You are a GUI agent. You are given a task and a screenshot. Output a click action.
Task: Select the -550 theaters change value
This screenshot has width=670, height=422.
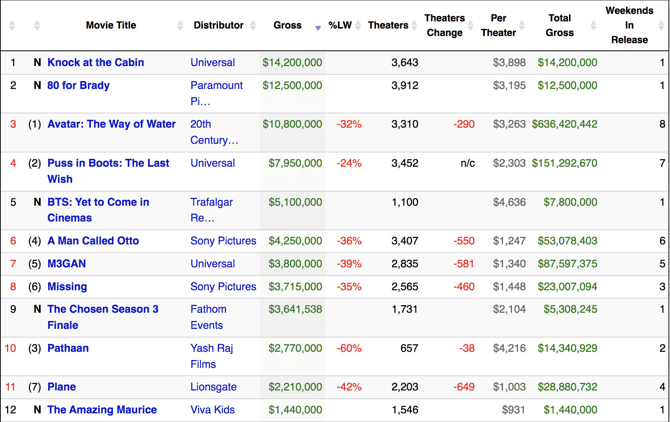pos(464,241)
